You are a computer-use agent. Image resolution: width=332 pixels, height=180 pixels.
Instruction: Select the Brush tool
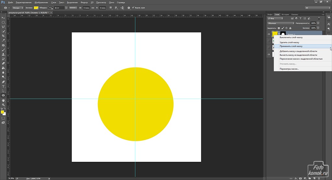pos(3,50)
